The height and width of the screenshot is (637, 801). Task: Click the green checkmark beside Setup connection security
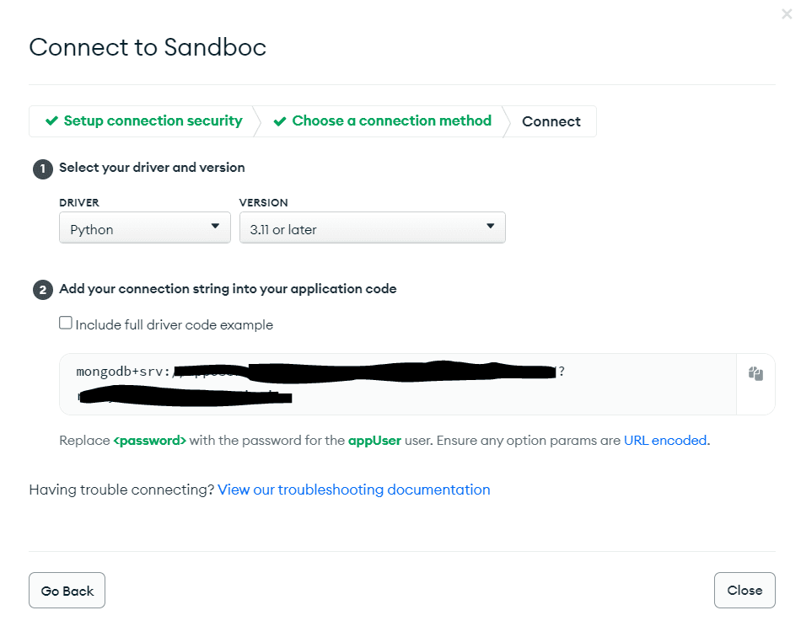[52, 121]
